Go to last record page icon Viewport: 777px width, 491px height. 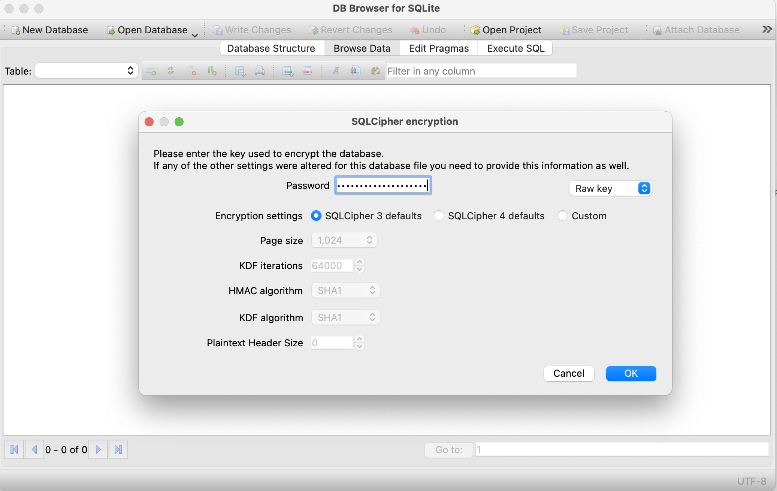118,449
